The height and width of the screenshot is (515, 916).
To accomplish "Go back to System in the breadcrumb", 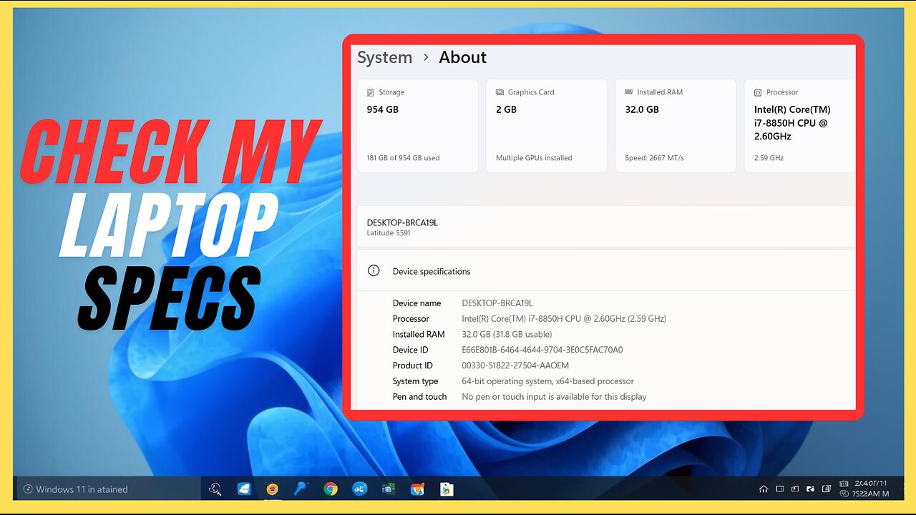I will pyautogui.click(x=384, y=58).
